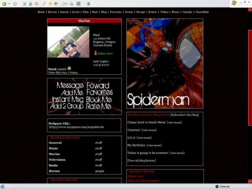Click the Favorites link in contact box
The image size is (252, 189).
point(99,92)
